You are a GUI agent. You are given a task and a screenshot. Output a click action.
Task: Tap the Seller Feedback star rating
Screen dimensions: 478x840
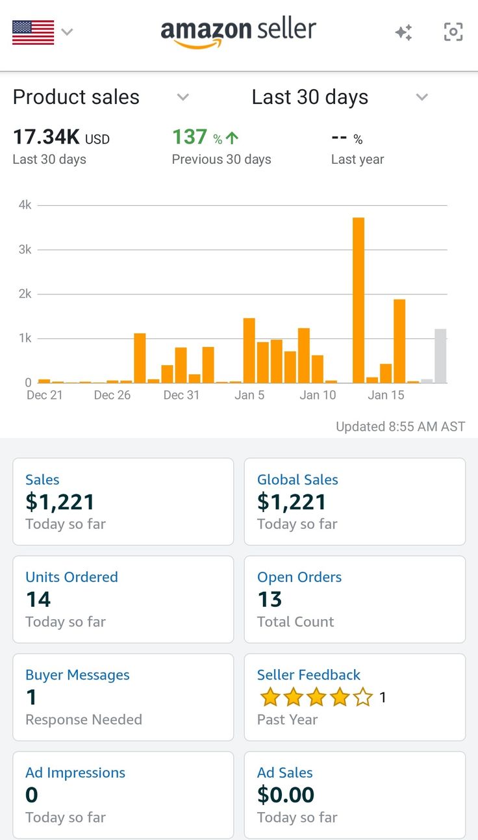(316, 698)
